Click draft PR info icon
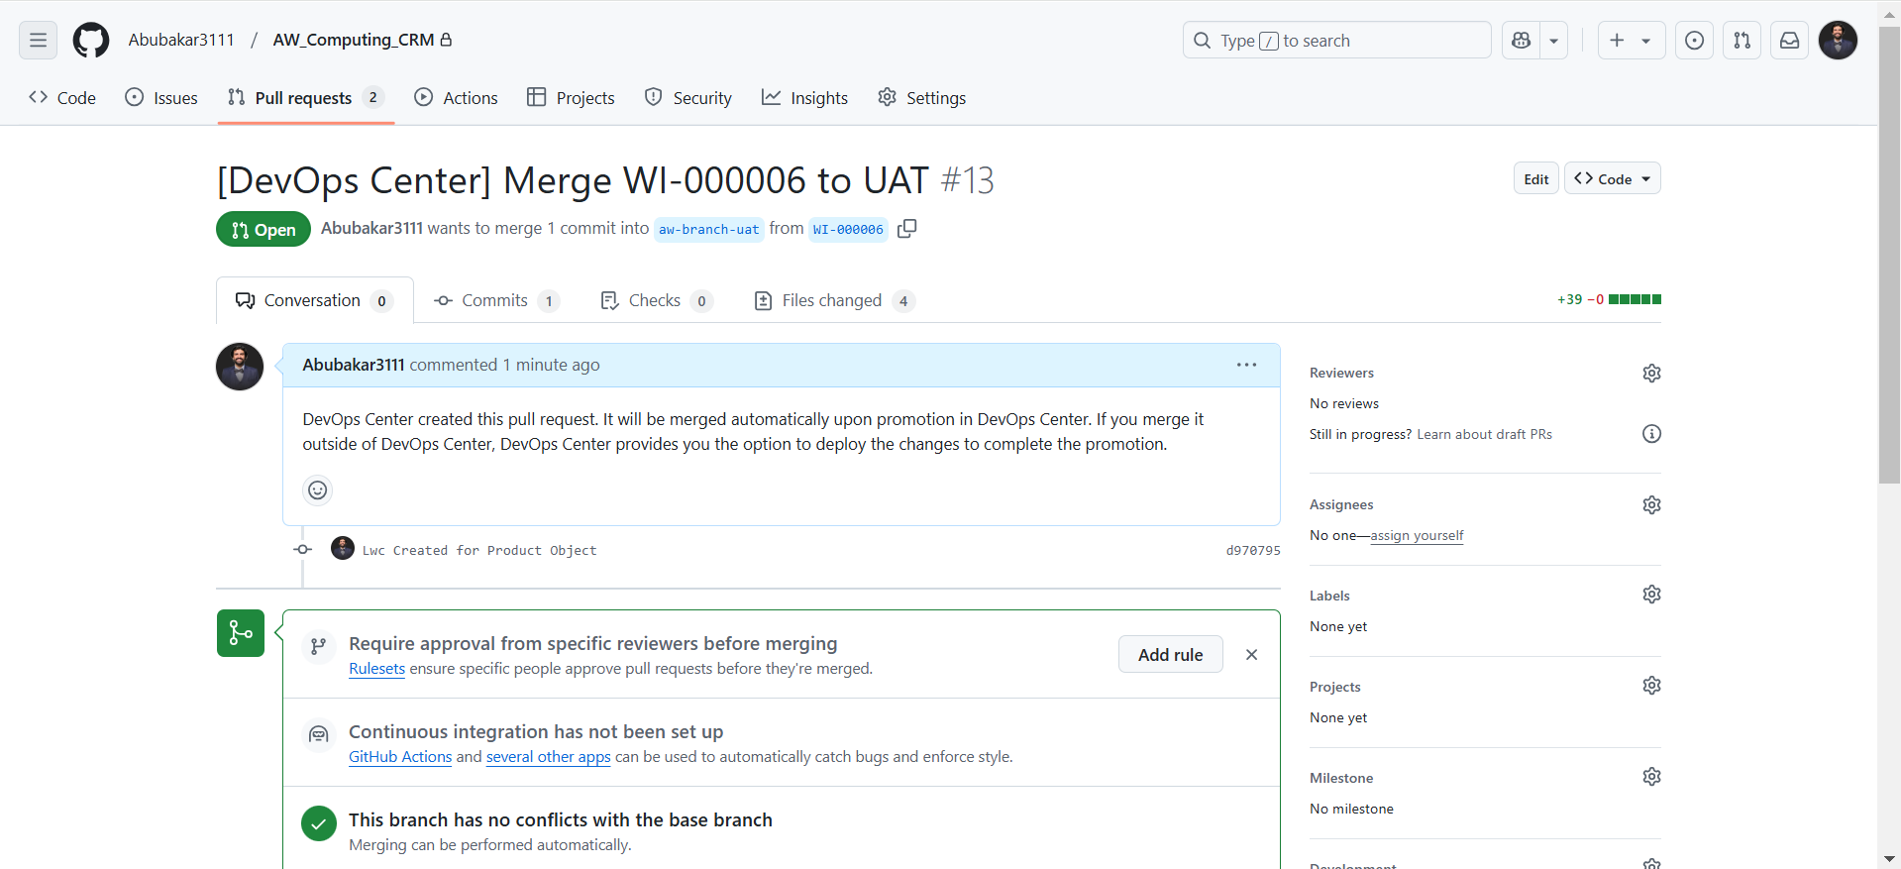The height and width of the screenshot is (869, 1901). (x=1651, y=434)
